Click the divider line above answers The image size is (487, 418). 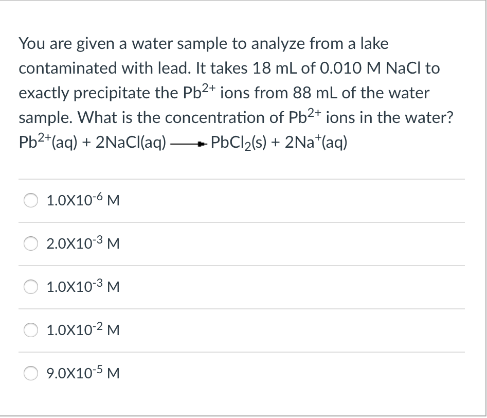(242, 179)
